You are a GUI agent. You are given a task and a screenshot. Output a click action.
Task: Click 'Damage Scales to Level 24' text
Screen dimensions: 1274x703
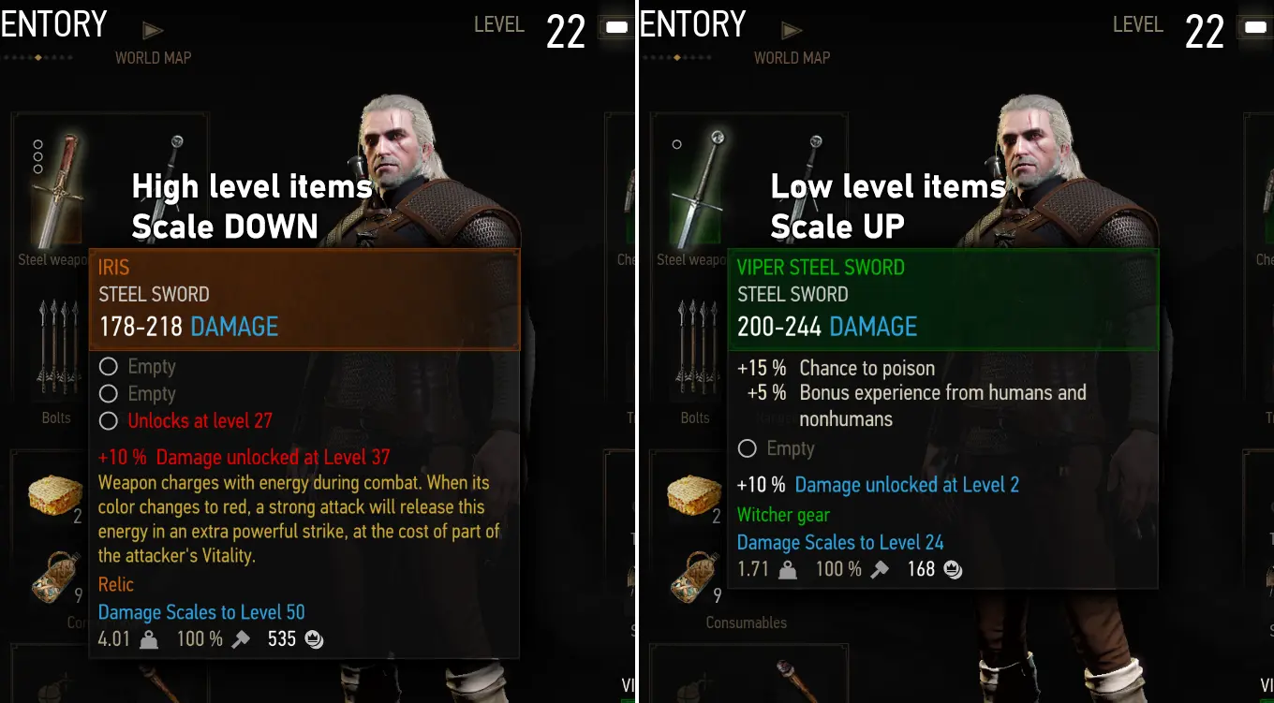[x=840, y=542]
